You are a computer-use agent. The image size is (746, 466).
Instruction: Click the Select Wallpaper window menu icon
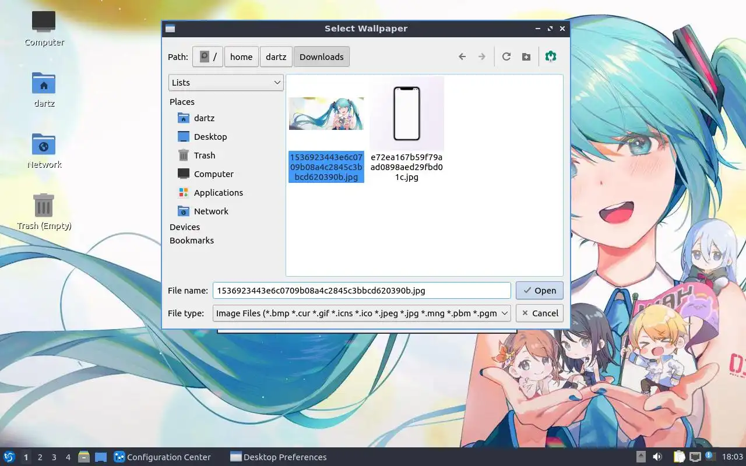coord(170,28)
